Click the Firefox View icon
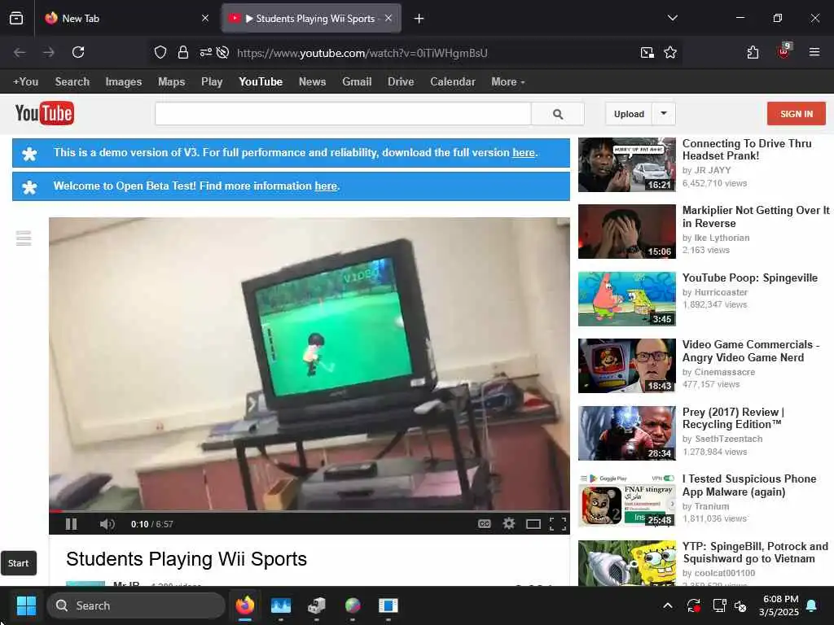The width and height of the screenshot is (834, 625). [x=16, y=19]
